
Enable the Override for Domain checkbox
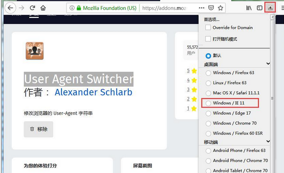click(x=208, y=28)
